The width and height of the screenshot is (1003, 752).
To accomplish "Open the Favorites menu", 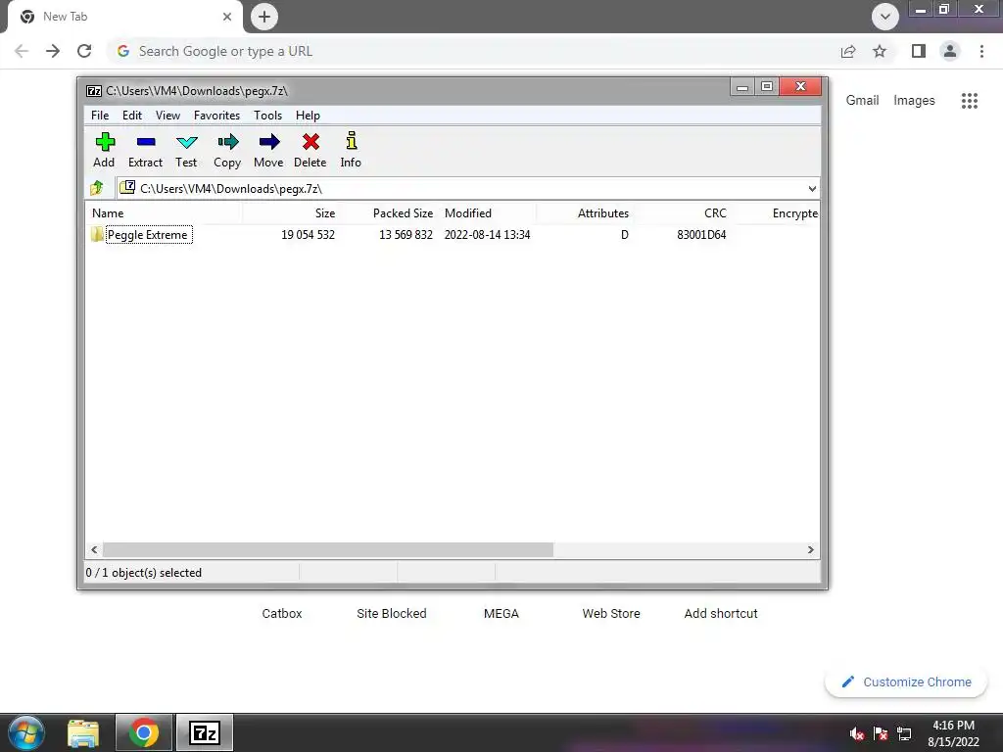I will point(216,116).
